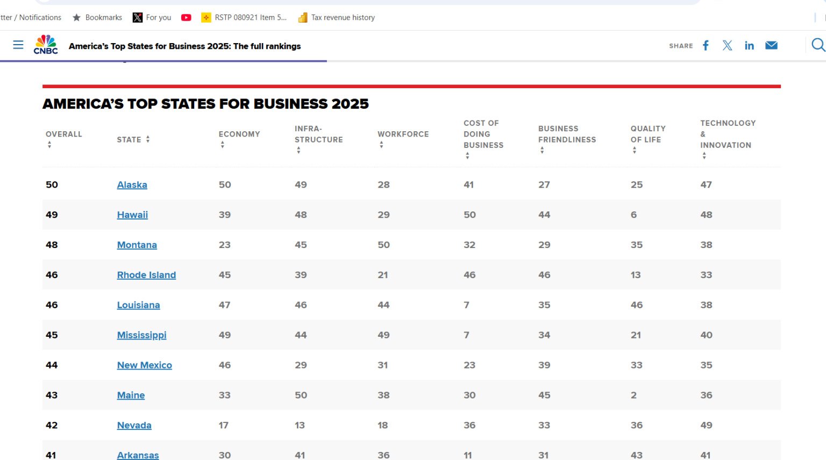
Task: Sort by Technology & Innovation column
Action: (704, 156)
